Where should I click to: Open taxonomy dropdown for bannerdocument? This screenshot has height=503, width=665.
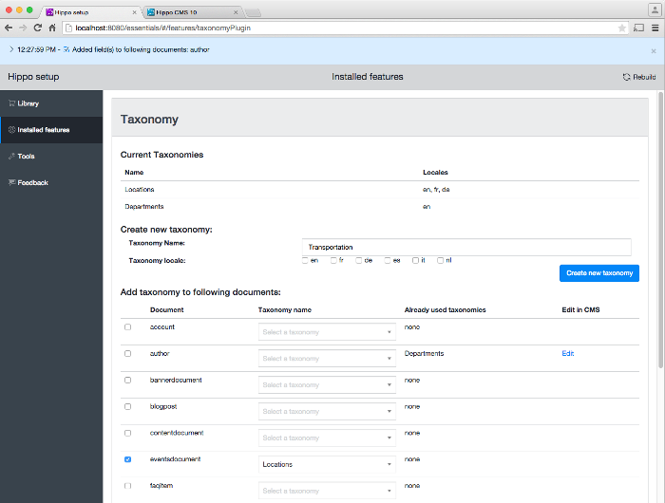pos(327,384)
